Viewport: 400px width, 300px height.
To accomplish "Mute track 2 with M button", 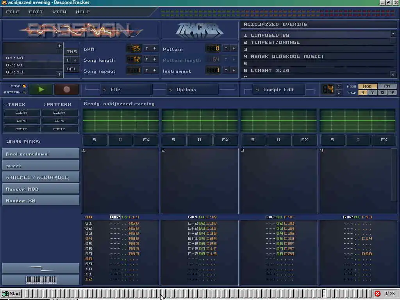I will [200, 140].
